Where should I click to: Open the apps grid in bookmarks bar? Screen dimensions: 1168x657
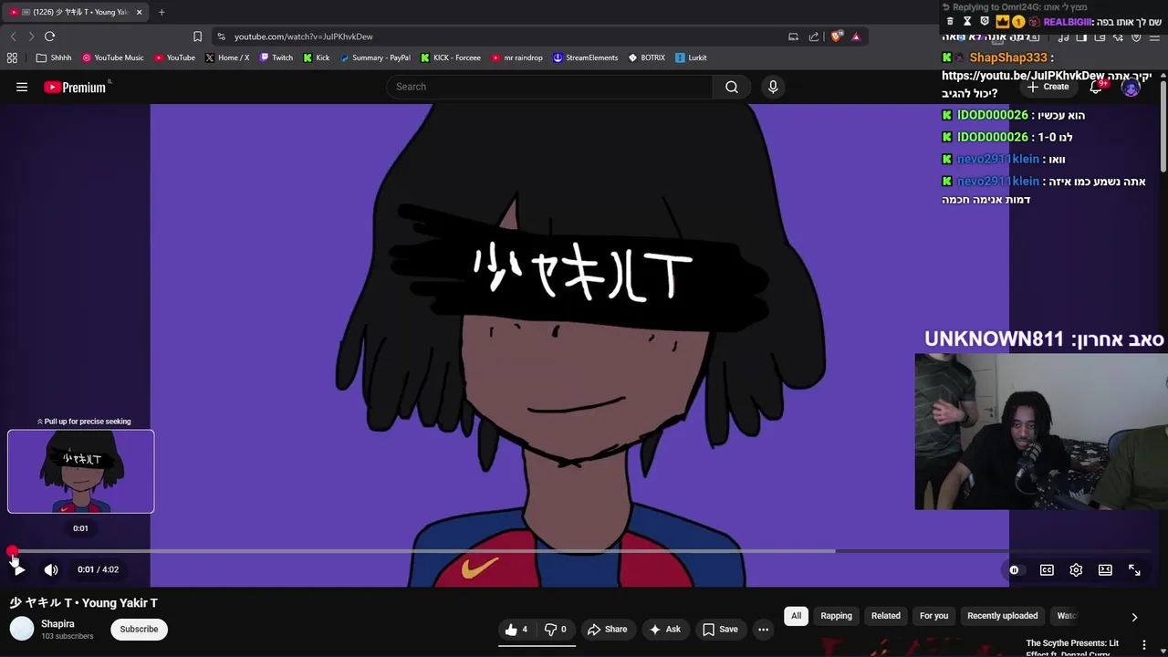pyautogui.click(x=12, y=57)
